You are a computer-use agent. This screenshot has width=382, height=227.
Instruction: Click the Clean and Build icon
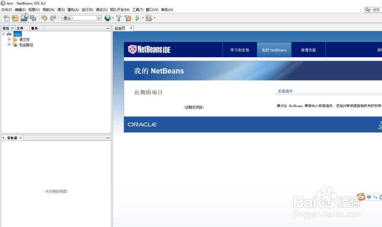coord(128,18)
